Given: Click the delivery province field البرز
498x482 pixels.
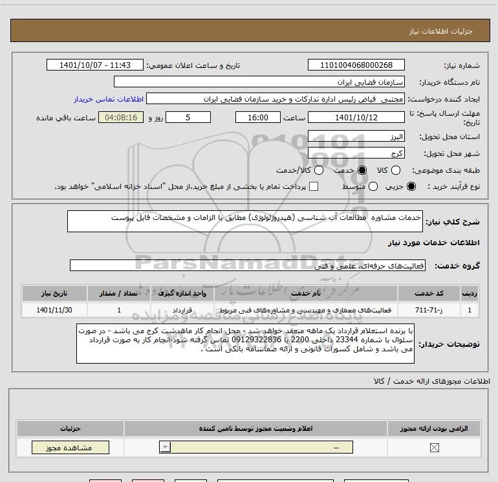Looking at the screenshot, I should 356,137.
